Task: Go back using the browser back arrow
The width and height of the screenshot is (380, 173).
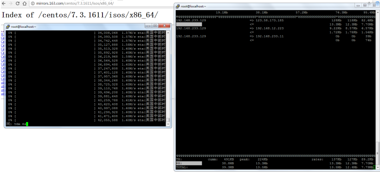Action: pyautogui.click(x=4, y=4)
